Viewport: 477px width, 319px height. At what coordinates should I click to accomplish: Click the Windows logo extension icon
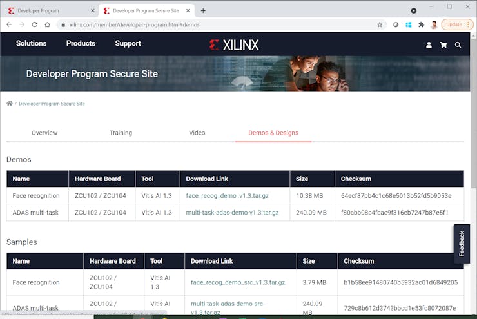pyautogui.click(x=409, y=24)
